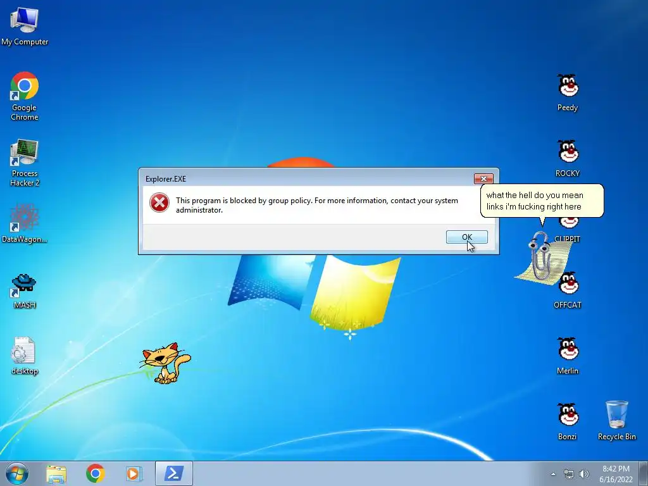The width and height of the screenshot is (648, 486).
Task: Select the DataWagon desktop shortcut
Action: click(x=25, y=223)
